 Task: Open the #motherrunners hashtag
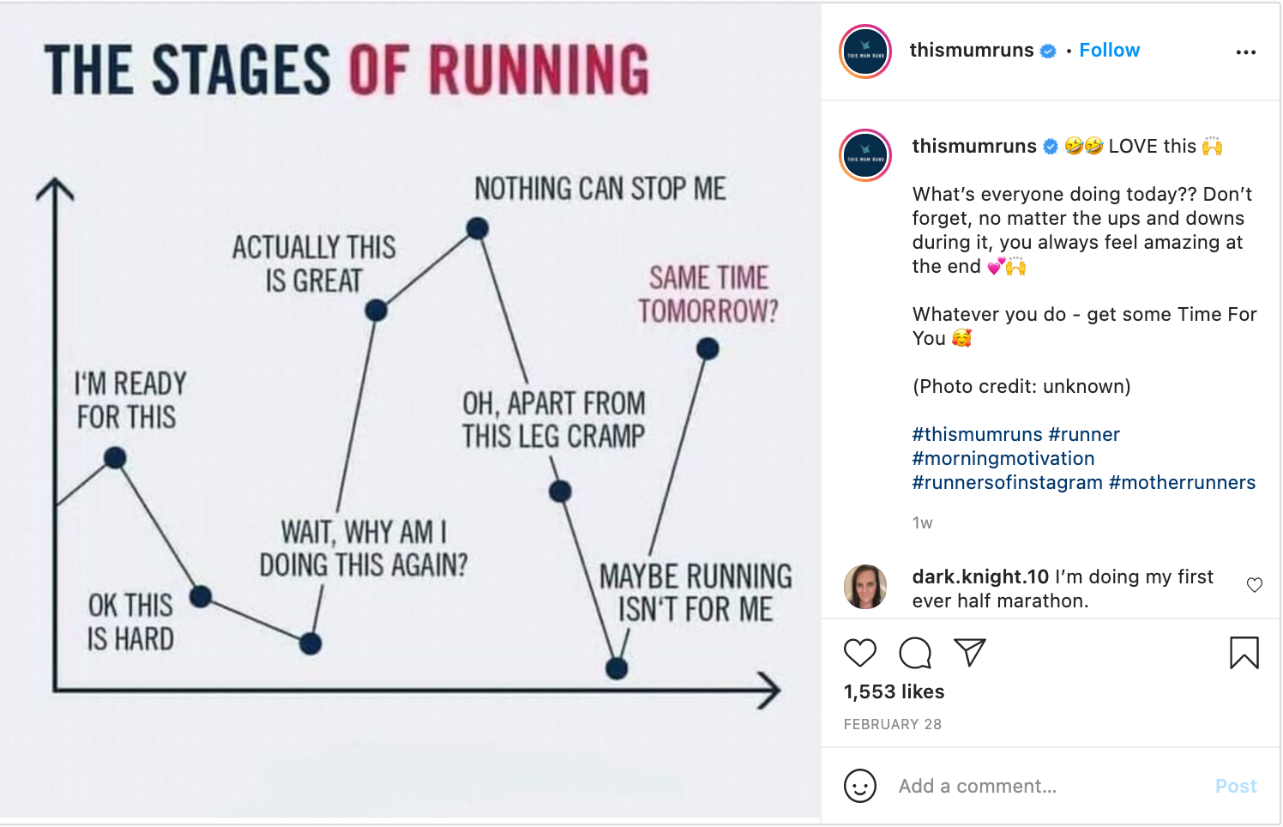click(x=1182, y=483)
